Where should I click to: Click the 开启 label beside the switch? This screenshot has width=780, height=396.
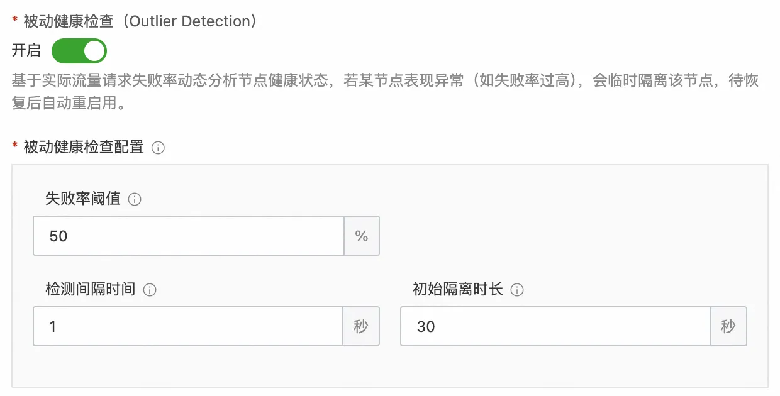tap(26, 51)
